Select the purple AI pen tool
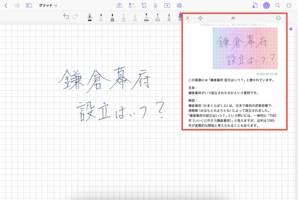 tap(180, 16)
